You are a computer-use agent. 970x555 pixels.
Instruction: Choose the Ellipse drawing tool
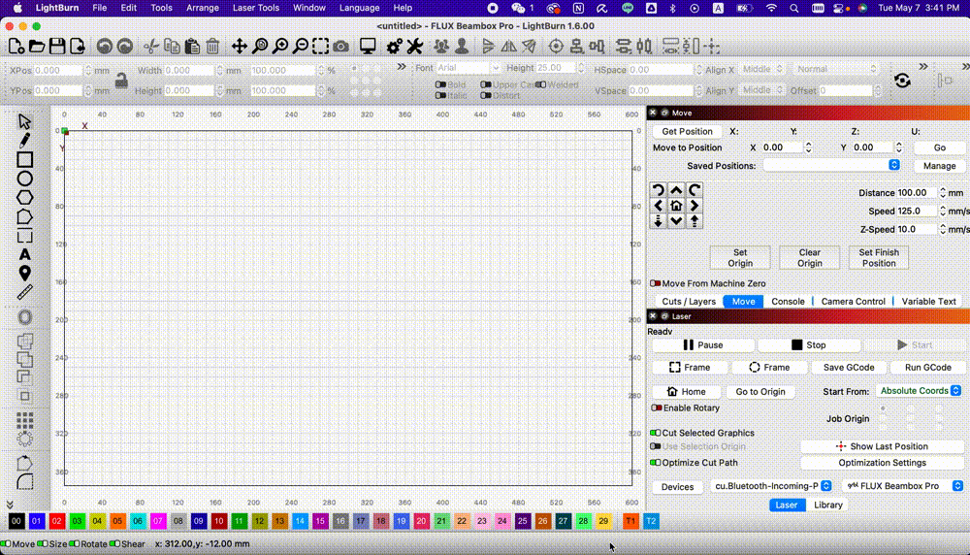click(x=25, y=179)
